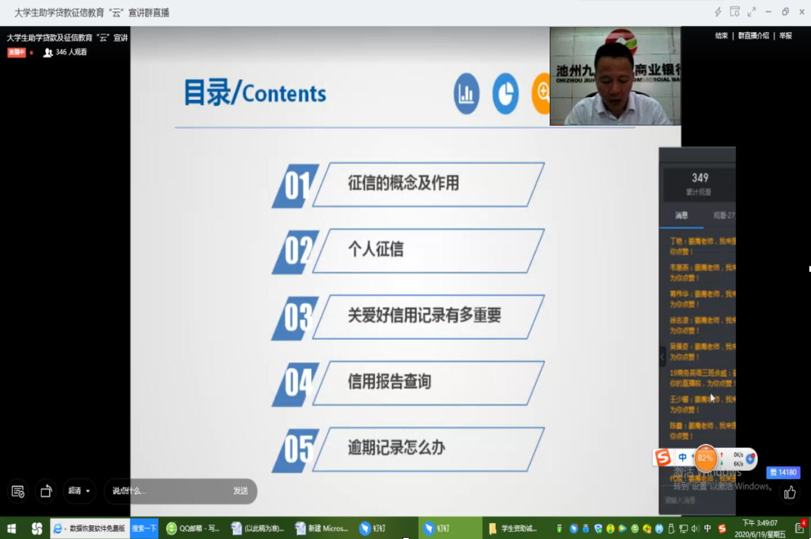
Task: Click the share/rotate icon beside quality selector
Action: pyautogui.click(x=46, y=491)
